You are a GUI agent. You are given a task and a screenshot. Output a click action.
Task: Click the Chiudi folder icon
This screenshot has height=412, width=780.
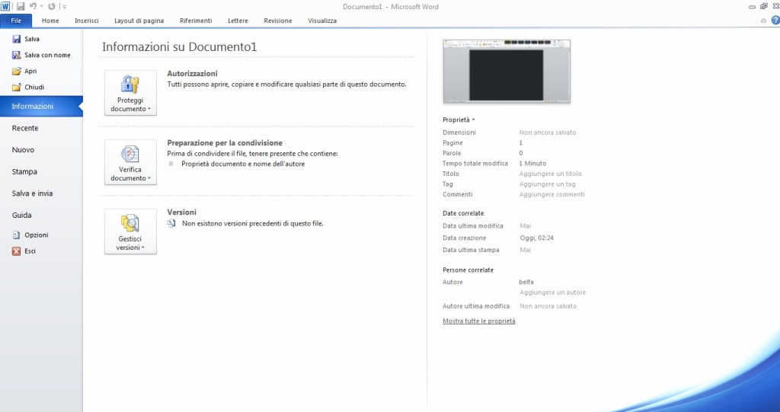click(17, 87)
